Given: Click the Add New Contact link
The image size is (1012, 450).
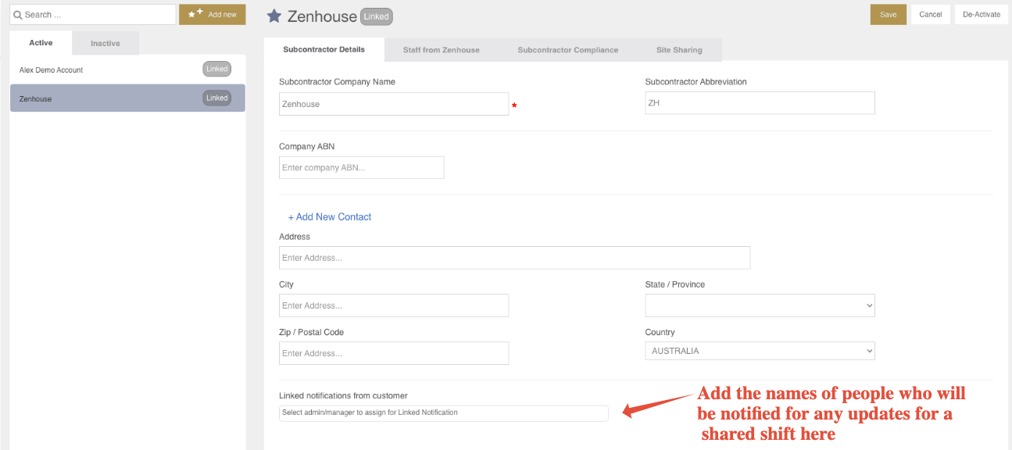Looking at the screenshot, I should pos(330,217).
